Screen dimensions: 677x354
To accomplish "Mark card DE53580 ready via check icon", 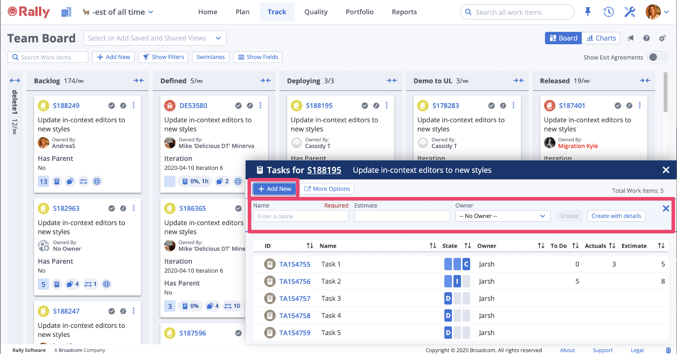I will (x=238, y=105).
